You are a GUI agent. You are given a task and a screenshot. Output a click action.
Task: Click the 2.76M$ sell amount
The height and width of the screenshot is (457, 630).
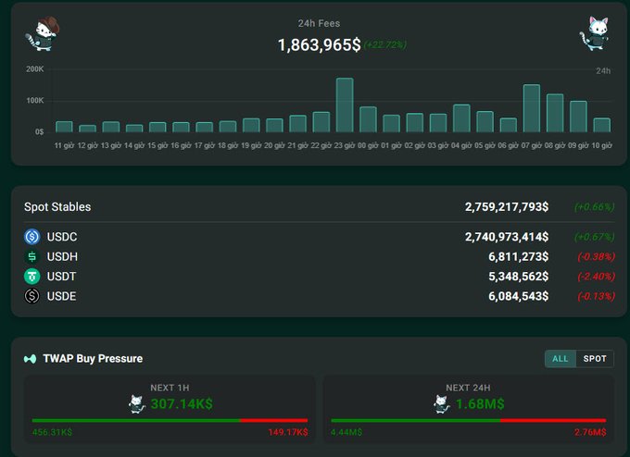pyautogui.click(x=590, y=432)
